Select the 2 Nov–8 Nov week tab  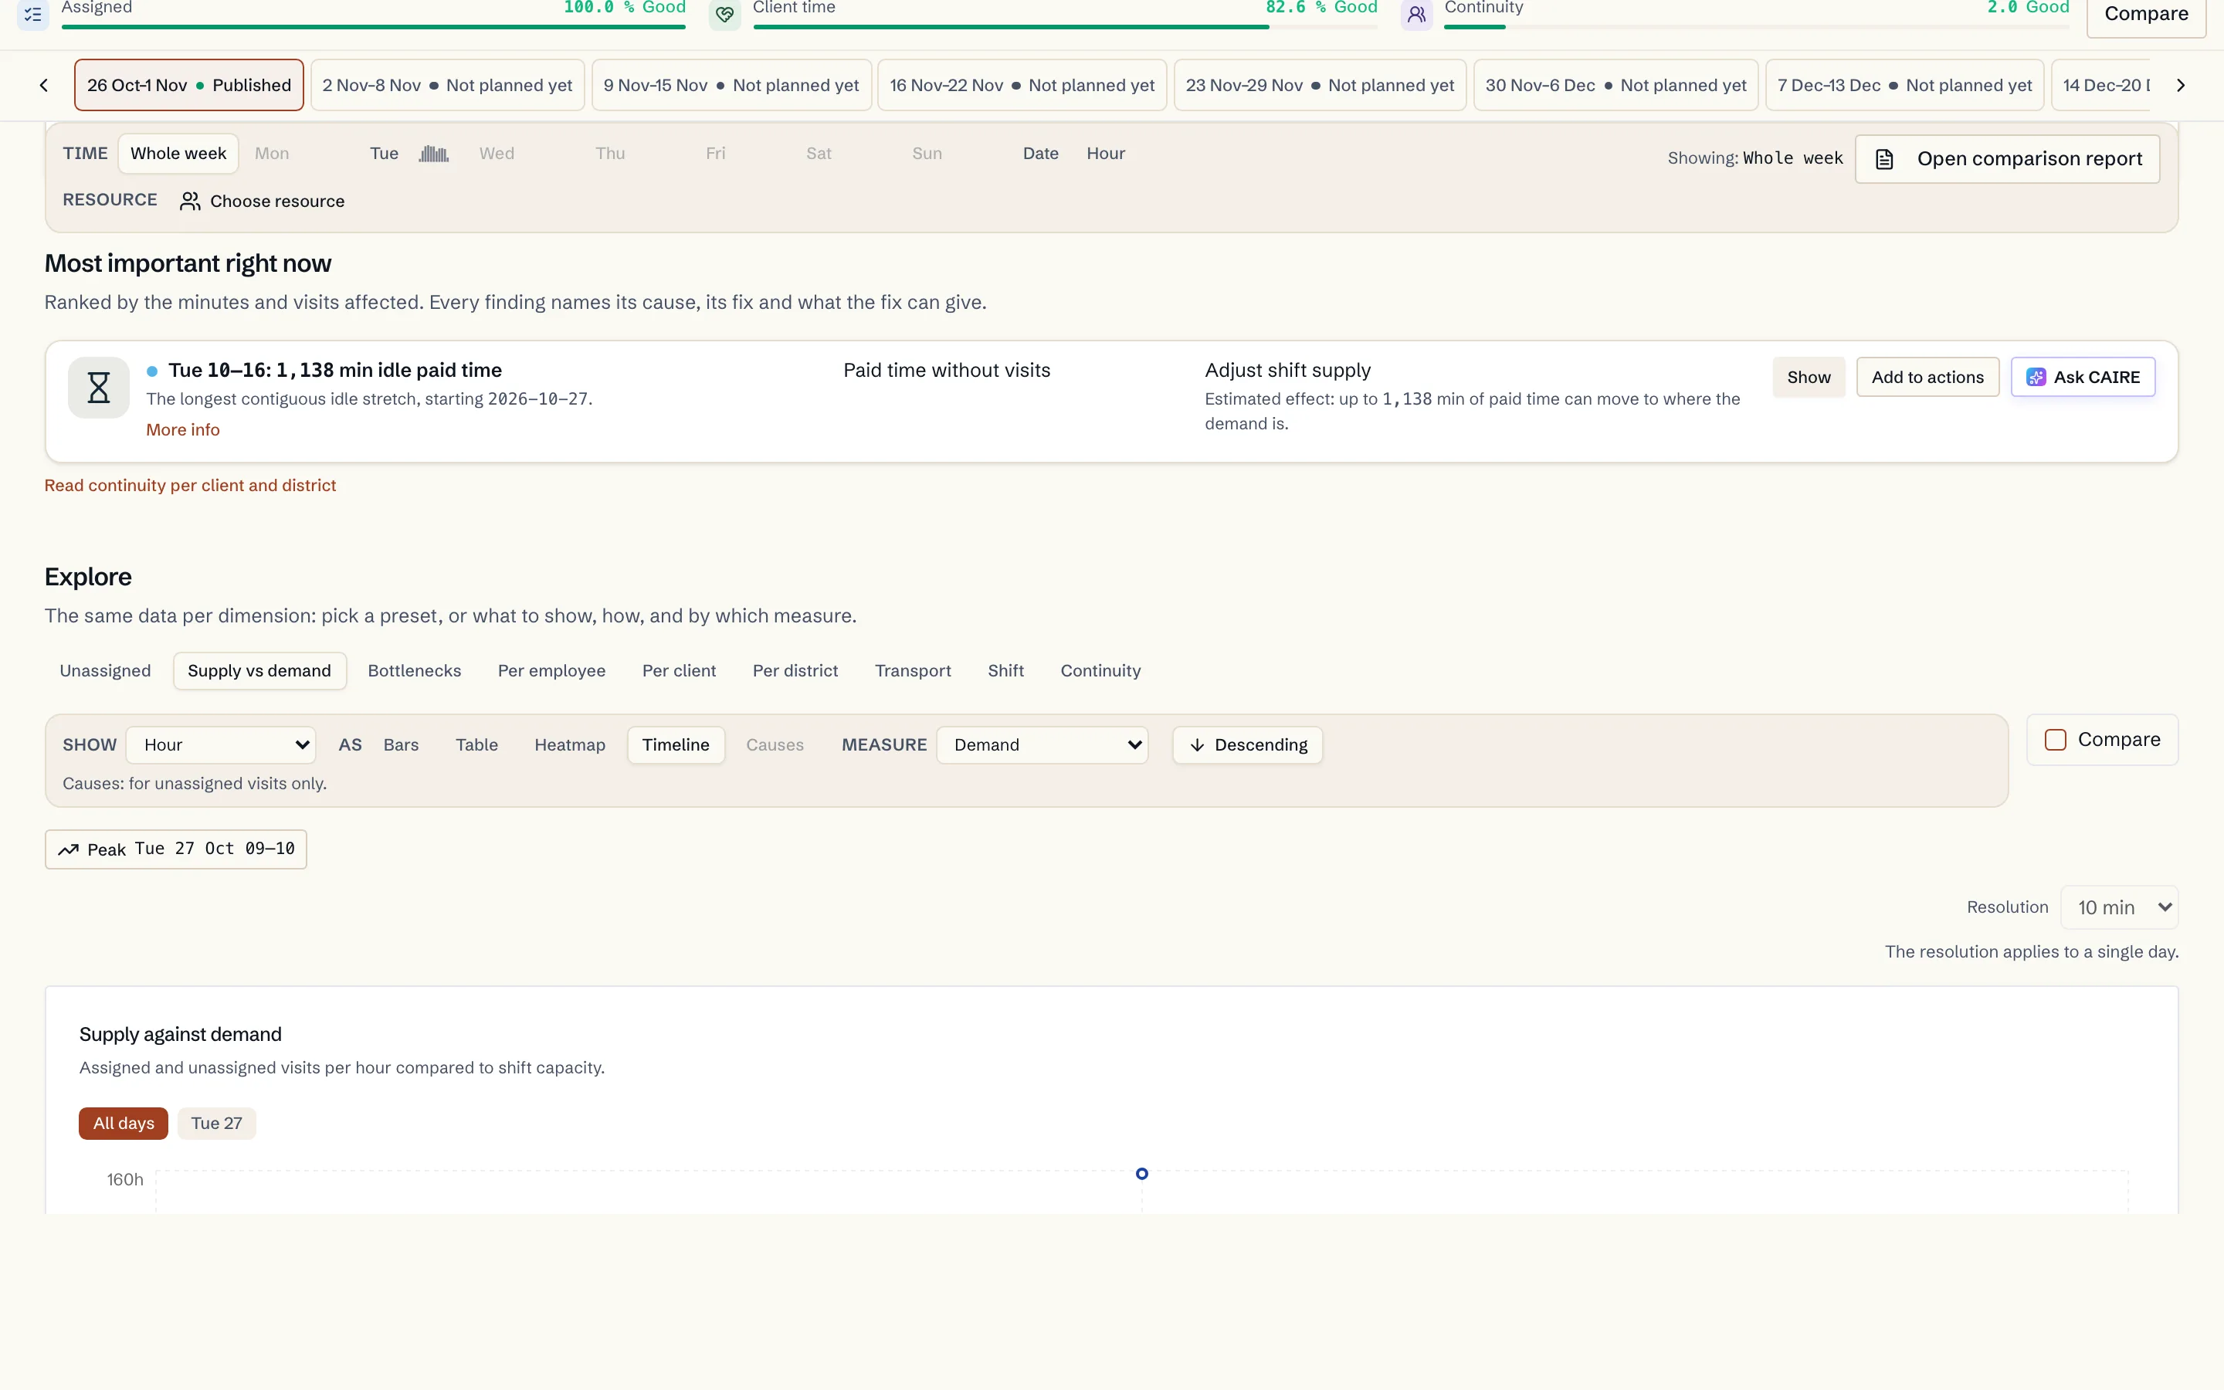tap(448, 86)
